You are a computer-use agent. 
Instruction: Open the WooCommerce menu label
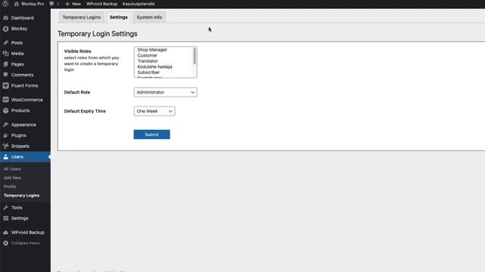pyautogui.click(x=27, y=100)
